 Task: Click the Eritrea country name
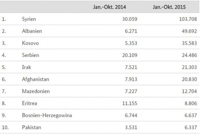[30, 103]
